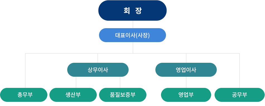Click the 공무부 department box

click(x=240, y=95)
